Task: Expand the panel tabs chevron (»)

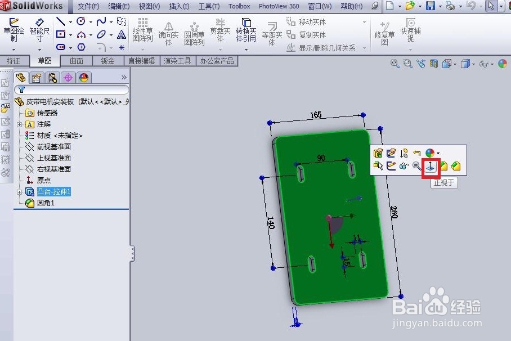Action: (x=124, y=77)
